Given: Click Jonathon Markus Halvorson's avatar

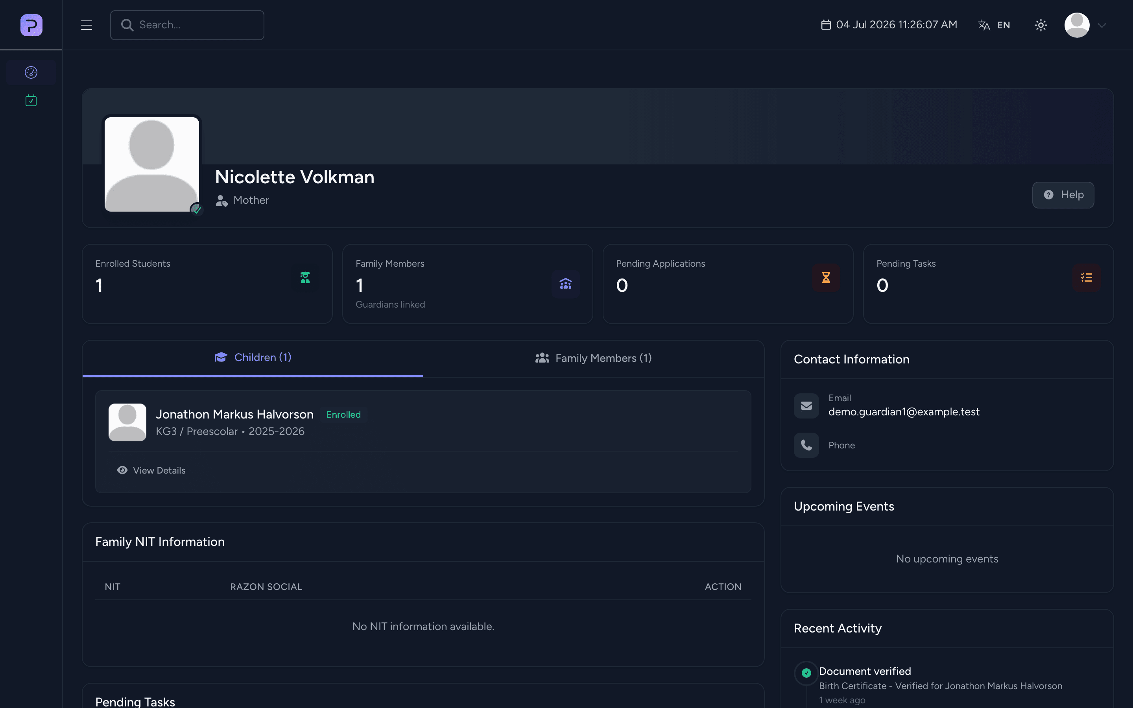Looking at the screenshot, I should [127, 422].
